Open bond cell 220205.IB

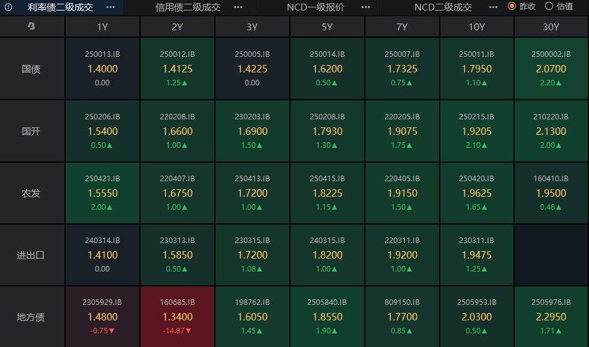tap(402, 131)
